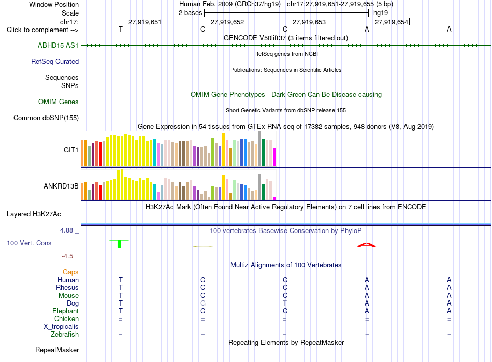Click the H3K27Ac Mark track title
The width and height of the screenshot is (492, 362).
point(285,207)
